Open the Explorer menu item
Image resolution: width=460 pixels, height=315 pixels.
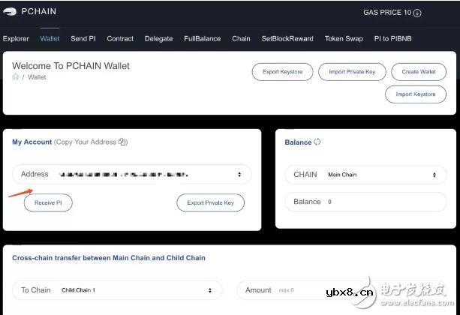(16, 39)
